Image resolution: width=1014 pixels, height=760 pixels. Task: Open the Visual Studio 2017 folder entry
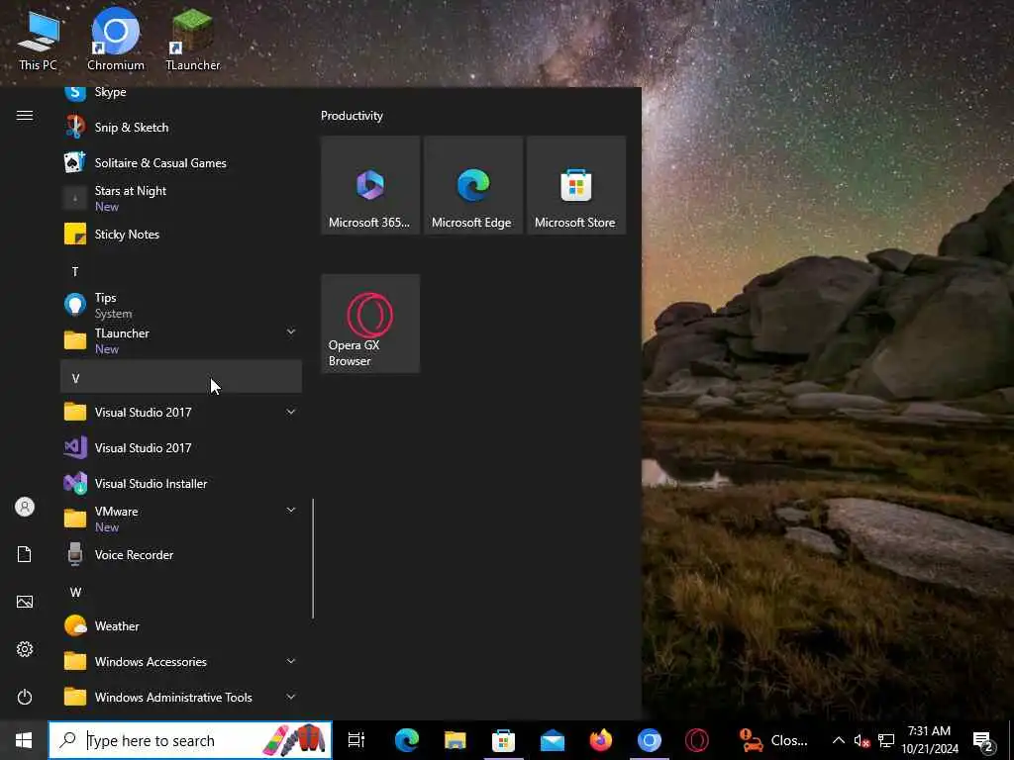181,412
